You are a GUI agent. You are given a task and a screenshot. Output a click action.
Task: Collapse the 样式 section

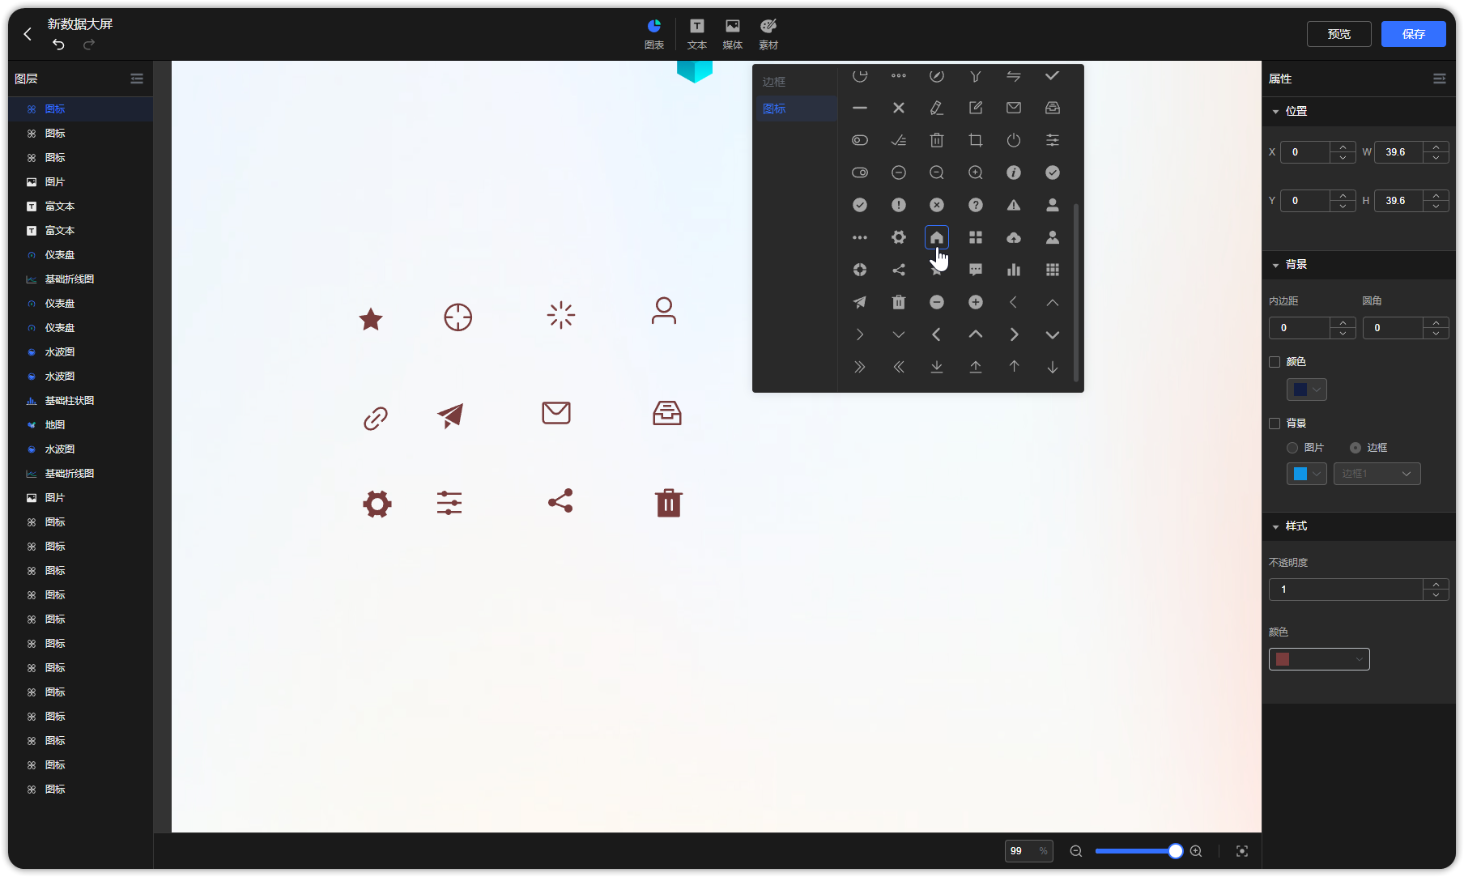pyautogui.click(x=1275, y=527)
